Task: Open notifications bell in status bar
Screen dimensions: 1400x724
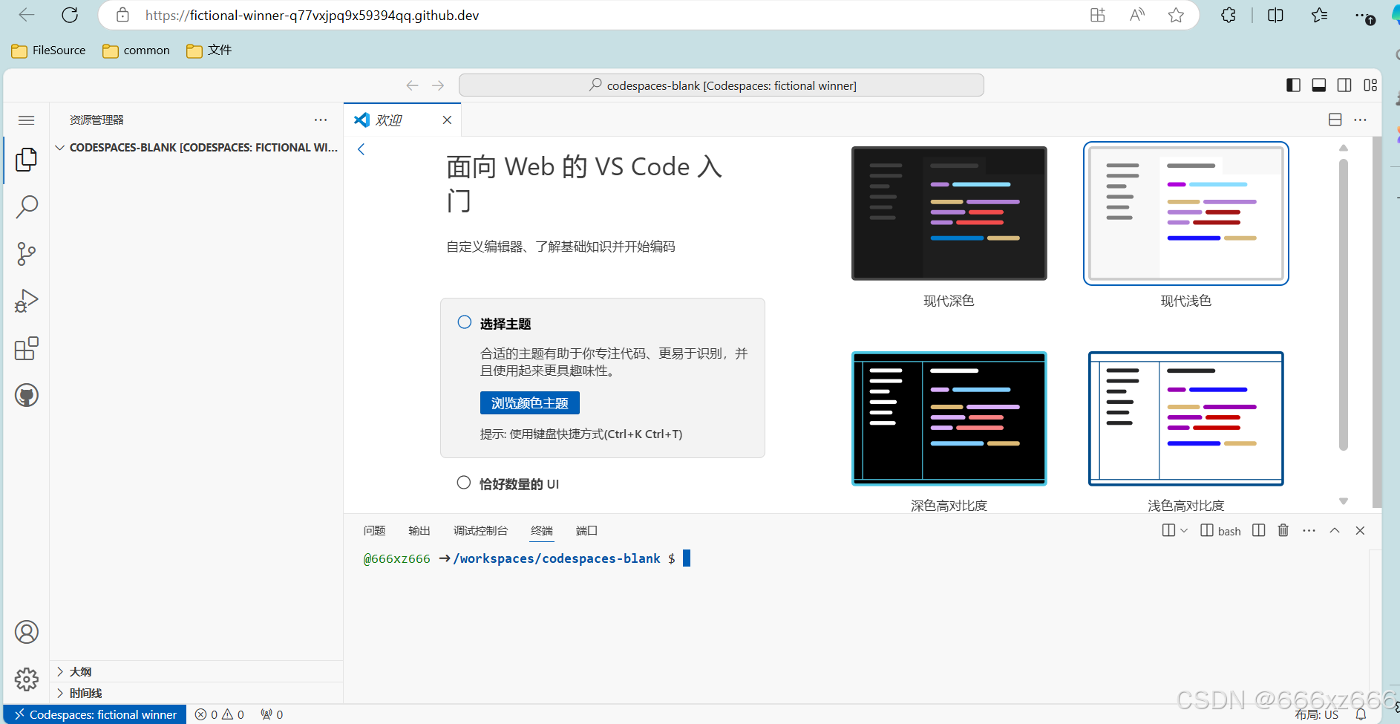Action: (1361, 714)
